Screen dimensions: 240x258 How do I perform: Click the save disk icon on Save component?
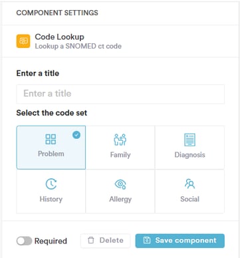click(x=147, y=240)
